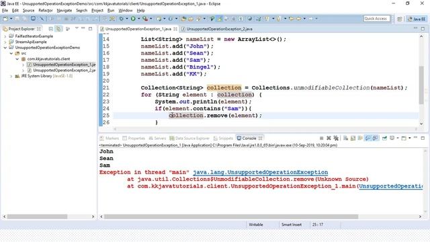Screen dimensions: 430x242
Task: Click the New file toolbar icon
Action: pyautogui.click(x=5, y=19)
